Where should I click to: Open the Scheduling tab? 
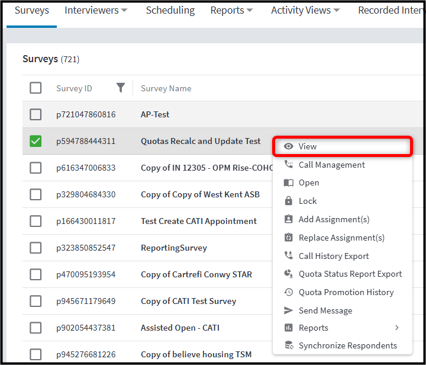pyautogui.click(x=170, y=10)
